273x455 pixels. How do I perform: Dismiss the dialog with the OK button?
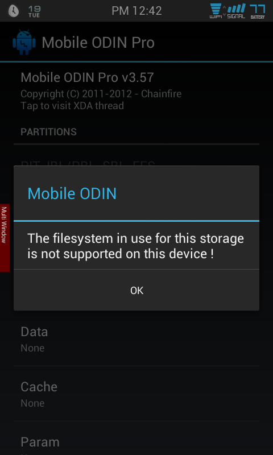[136, 290]
